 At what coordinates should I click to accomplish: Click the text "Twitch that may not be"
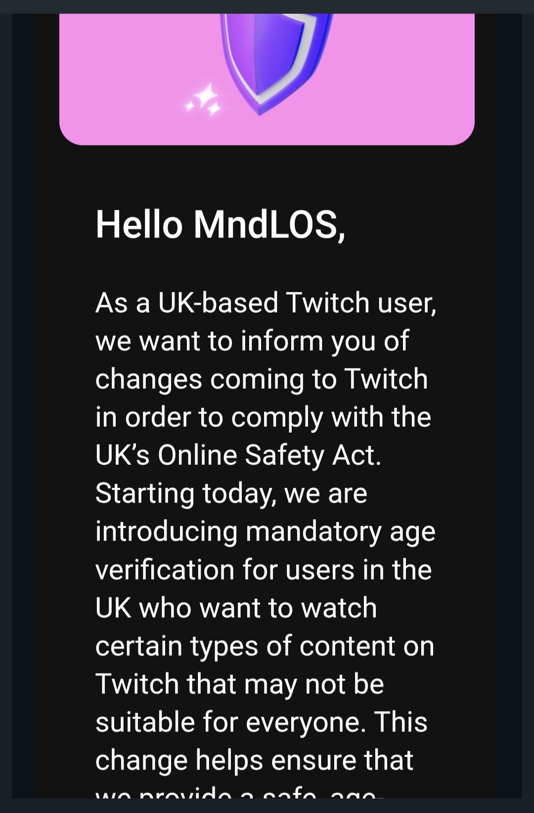coord(239,684)
